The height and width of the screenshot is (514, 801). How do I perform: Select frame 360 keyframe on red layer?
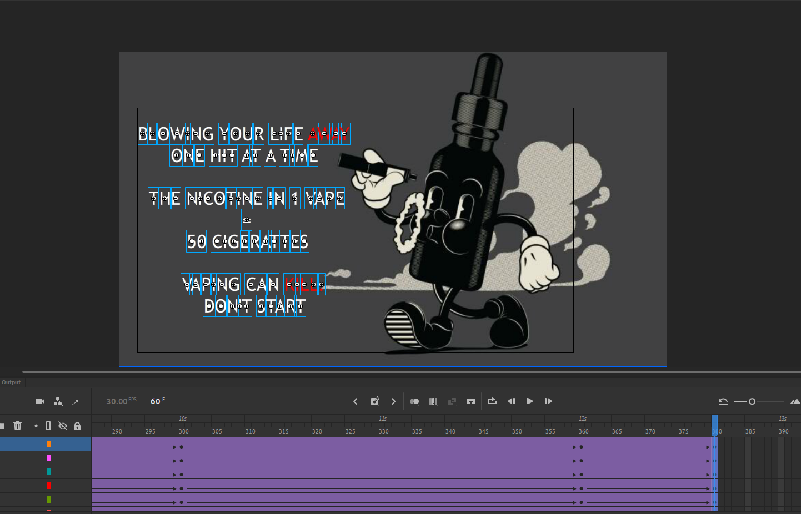point(581,488)
